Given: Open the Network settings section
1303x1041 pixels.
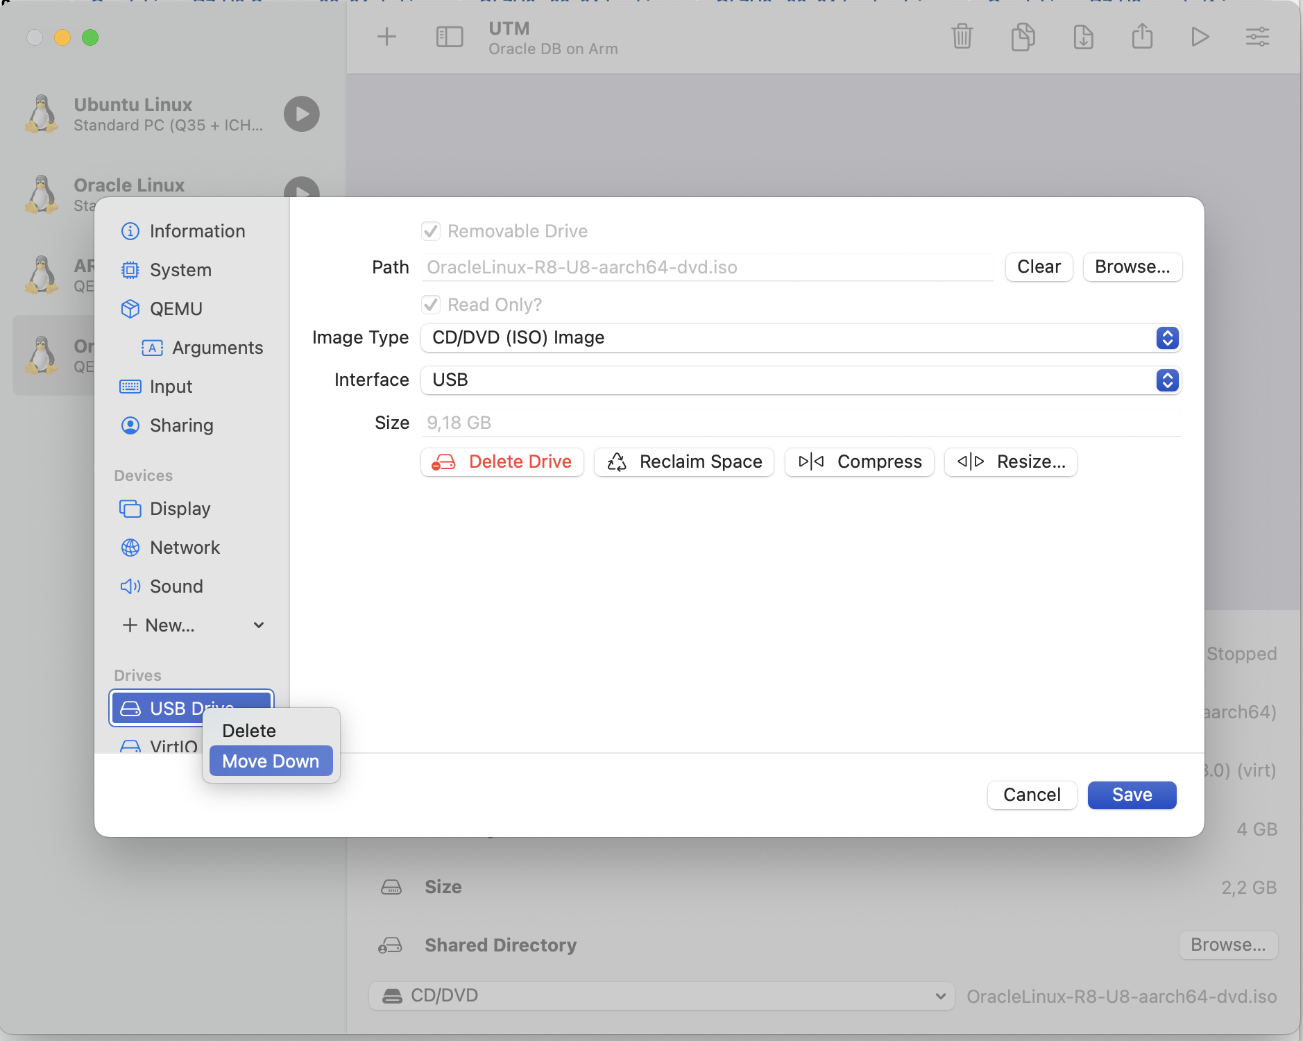Looking at the screenshot, I should pyautogui.click(x=185, y=548).
